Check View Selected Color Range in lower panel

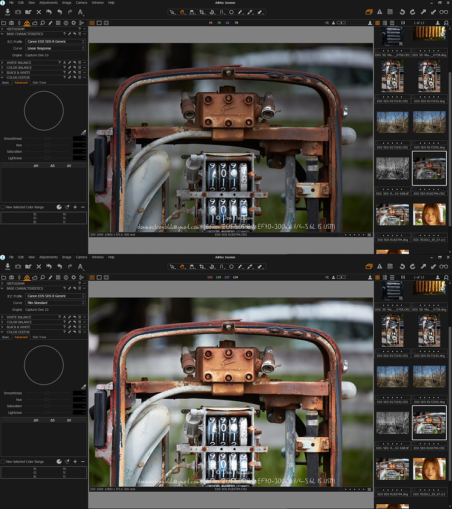pos(3,462)
